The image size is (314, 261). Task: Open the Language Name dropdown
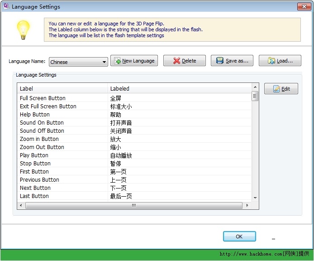coord(79,62)
